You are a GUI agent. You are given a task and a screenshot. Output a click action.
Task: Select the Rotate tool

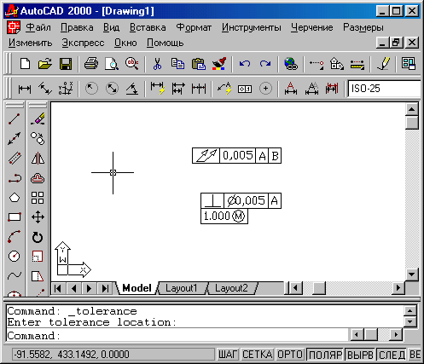38,237
